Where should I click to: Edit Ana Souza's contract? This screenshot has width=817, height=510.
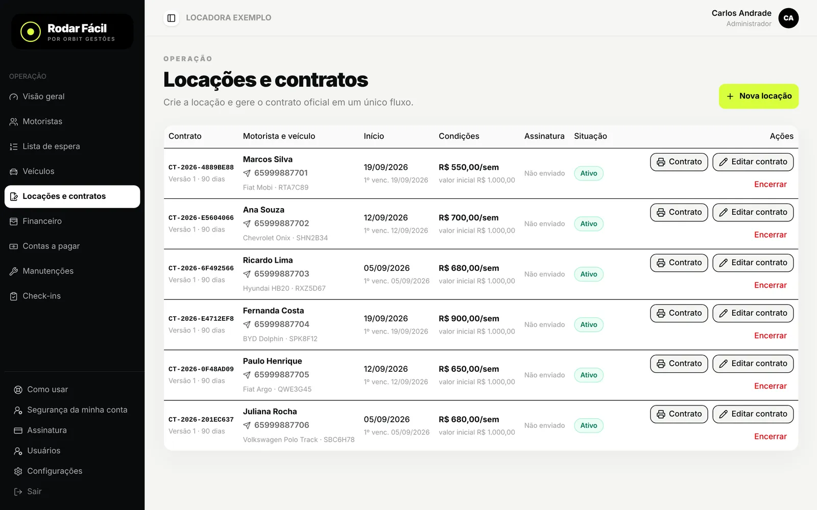click(753, 213)
